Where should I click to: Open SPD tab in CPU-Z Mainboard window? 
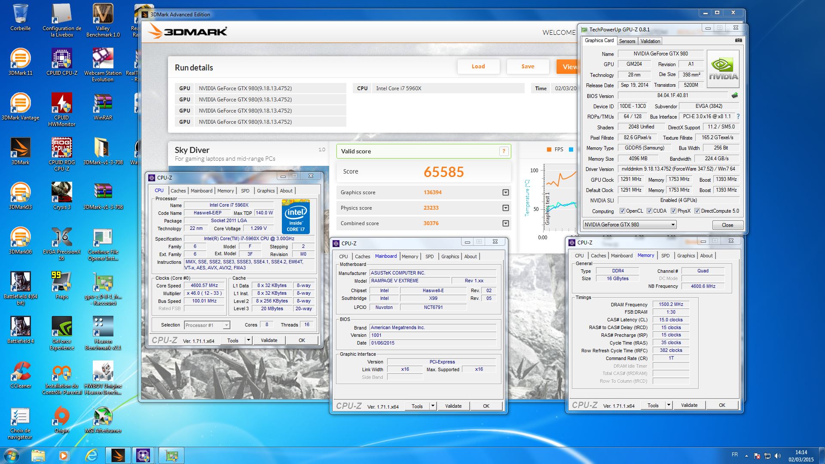pos(429,256)
